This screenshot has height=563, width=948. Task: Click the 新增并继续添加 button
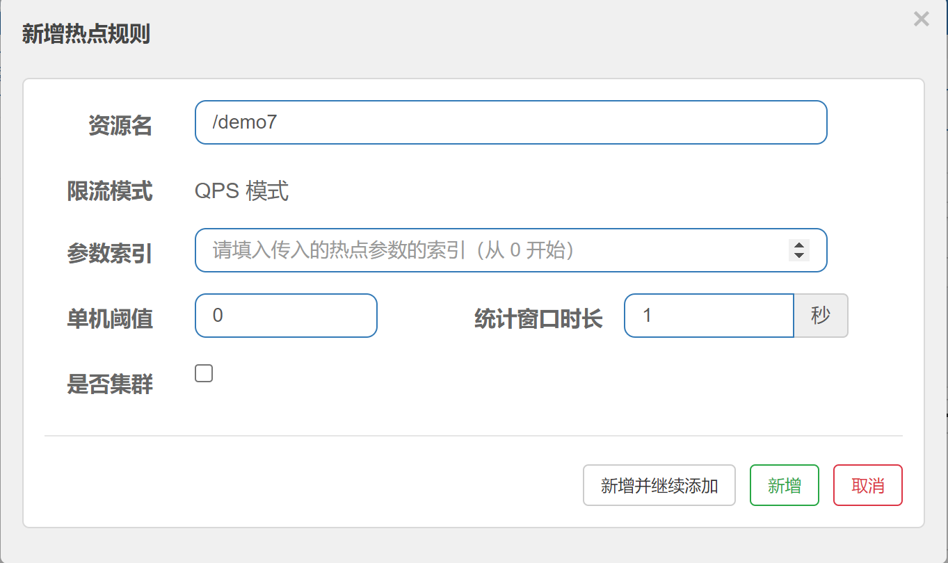click(x=659, y=485)
